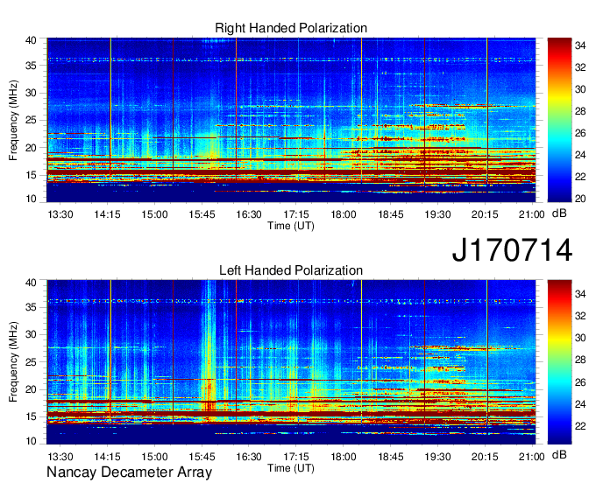Click 25 MHz tick on left-handed frequency axis

(x=32, y=362)
